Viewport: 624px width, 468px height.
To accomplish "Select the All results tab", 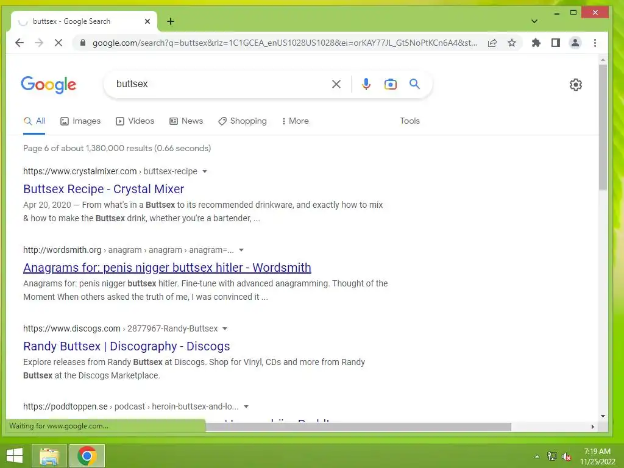I will (x=34, y=121).
